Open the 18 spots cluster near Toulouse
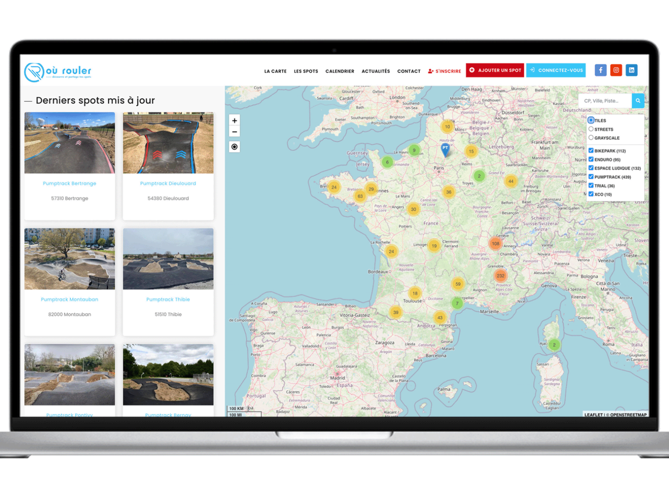 pyautogui.click(x=415, y=293)
